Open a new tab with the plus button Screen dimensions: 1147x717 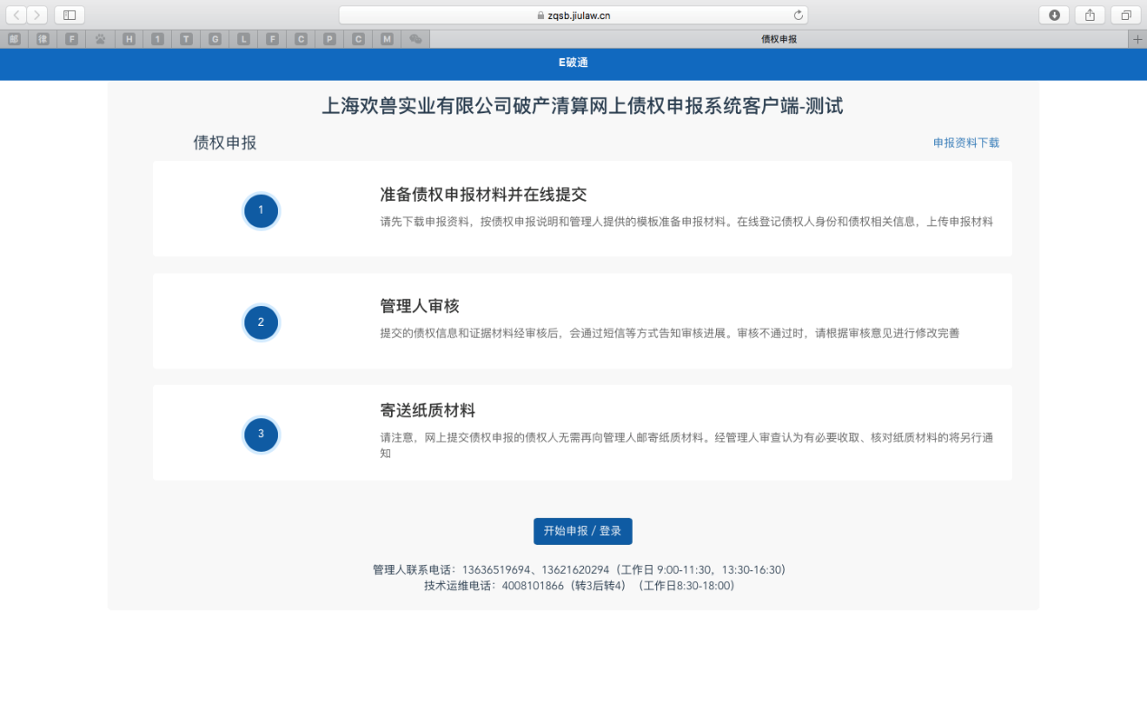click(x=1137, y=39)
